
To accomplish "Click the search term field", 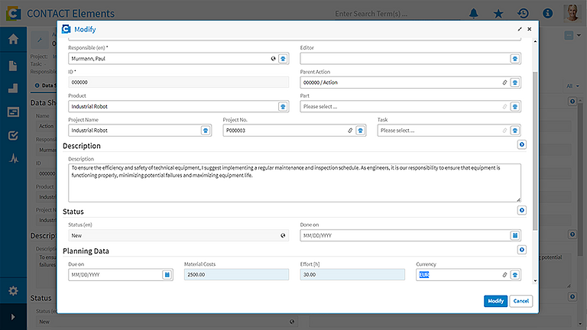I will point(397,14).
